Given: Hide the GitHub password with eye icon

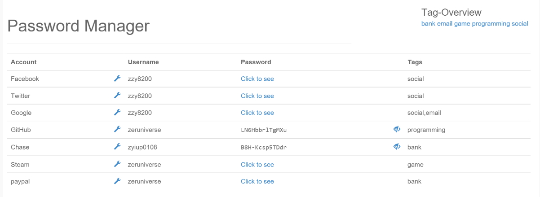Looking at the screenshot, I should (x=397, y=130).
